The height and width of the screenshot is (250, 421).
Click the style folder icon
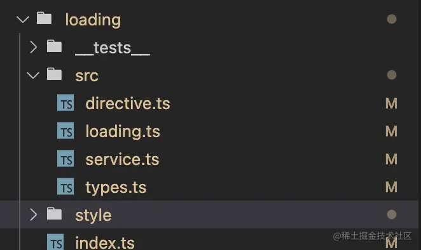tap(54, 214)
